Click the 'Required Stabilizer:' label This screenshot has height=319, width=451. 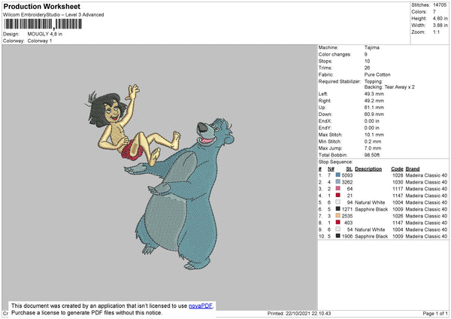pyautogui.click(x=340, y=81)
